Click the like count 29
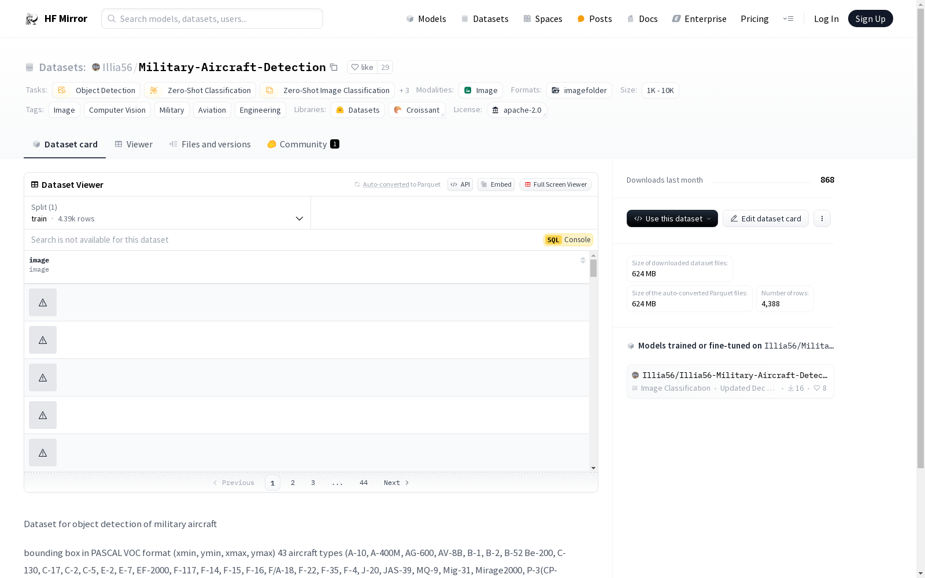925x578 pixels. [385, 67]
